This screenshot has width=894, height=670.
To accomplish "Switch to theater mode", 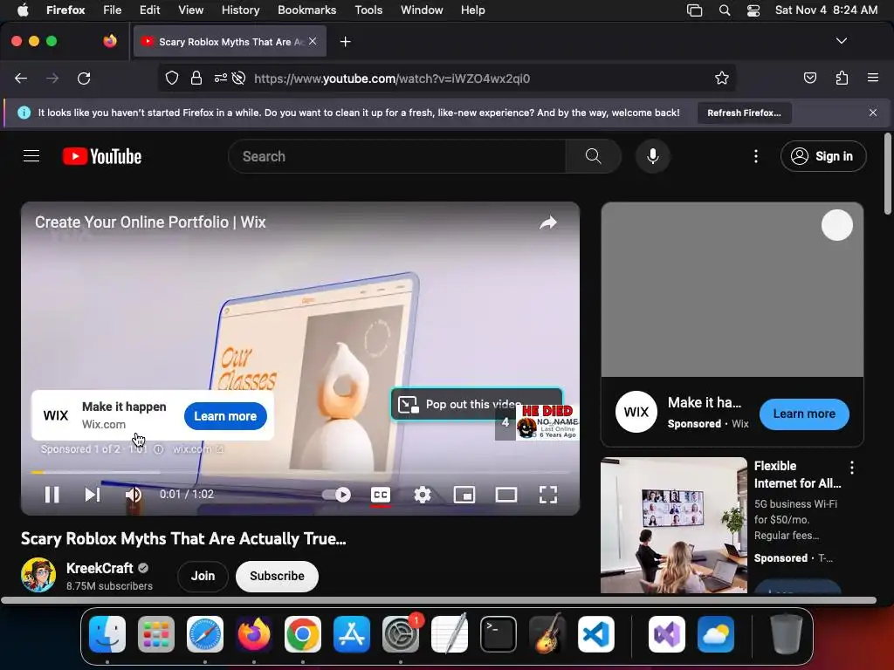I will [x=505, y=495].
